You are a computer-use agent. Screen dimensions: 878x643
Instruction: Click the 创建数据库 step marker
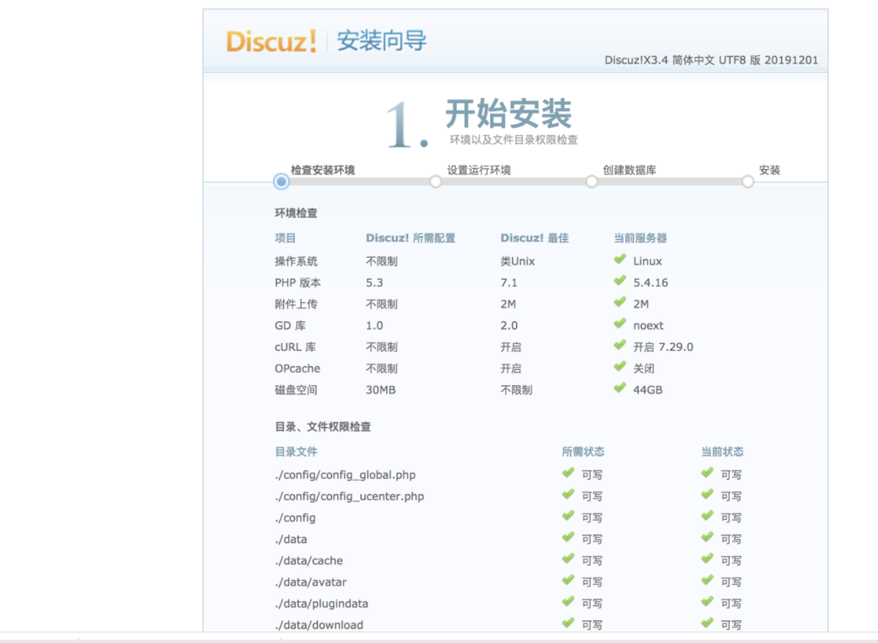point(591,182)
